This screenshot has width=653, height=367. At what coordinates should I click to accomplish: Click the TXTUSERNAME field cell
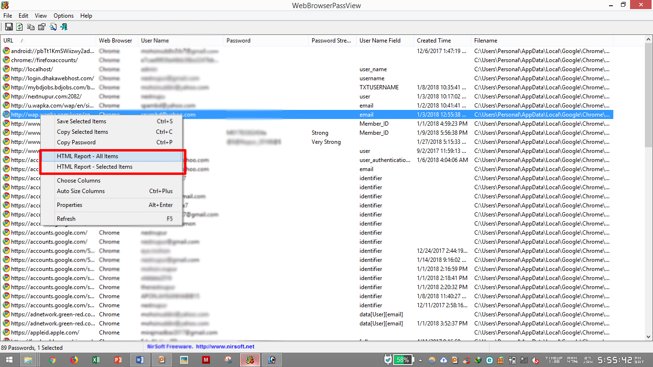[x=379, y=87]
